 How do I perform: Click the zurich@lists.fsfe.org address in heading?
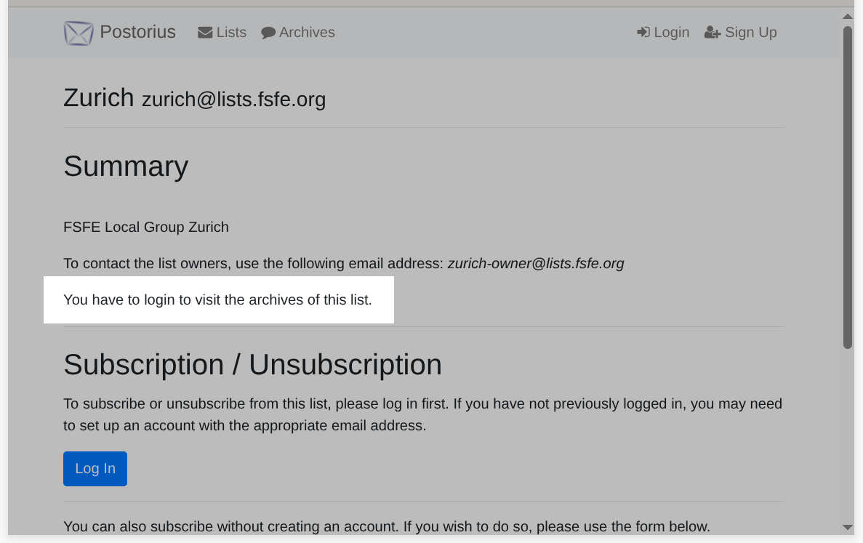point(233,100)
